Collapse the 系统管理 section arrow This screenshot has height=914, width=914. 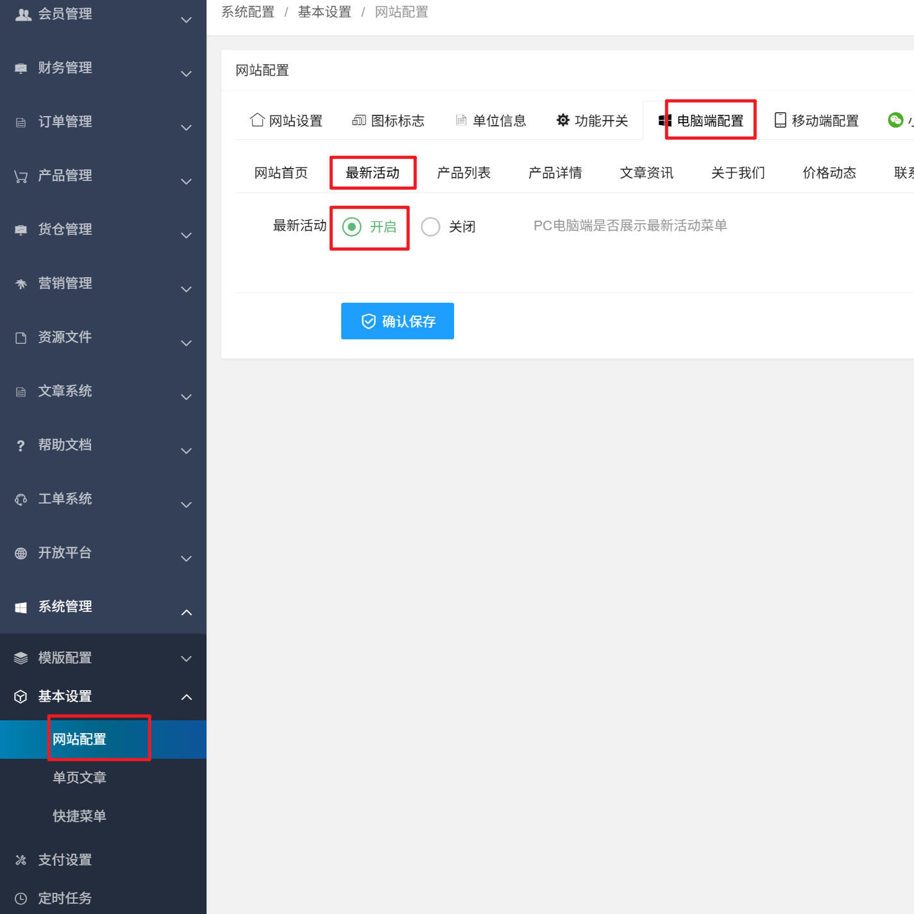186,613
